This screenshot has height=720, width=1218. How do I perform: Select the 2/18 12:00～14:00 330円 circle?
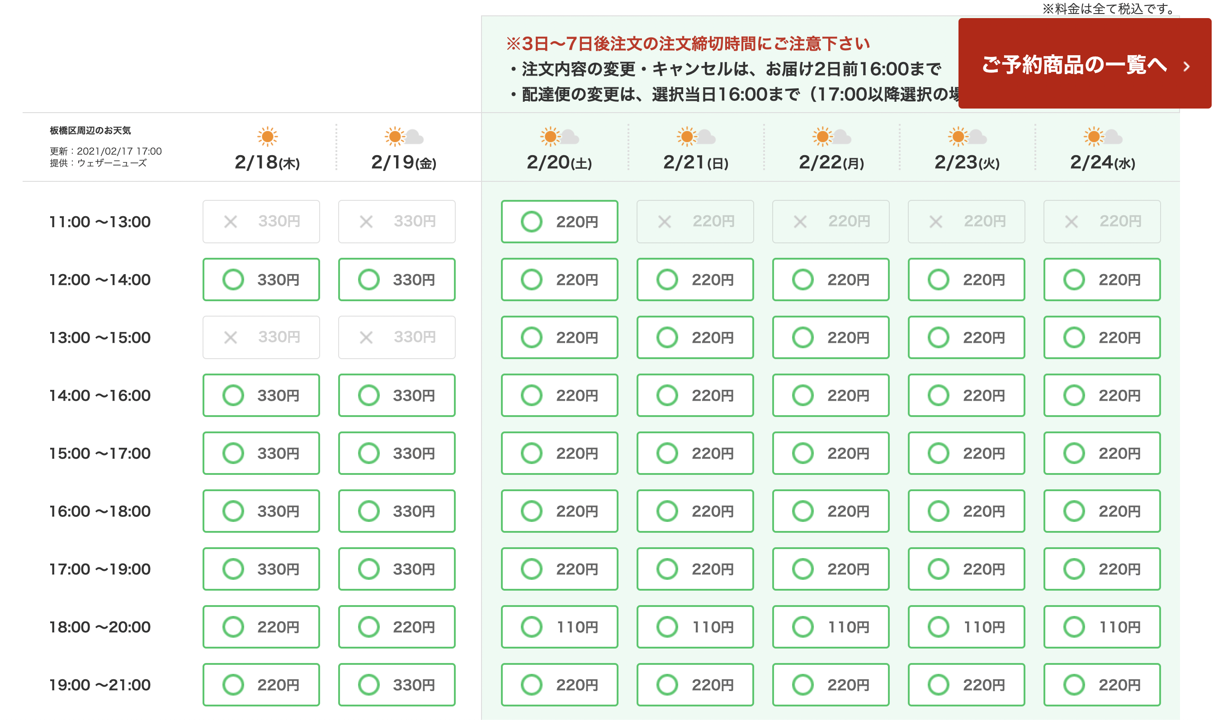click(x=233, y=279)
